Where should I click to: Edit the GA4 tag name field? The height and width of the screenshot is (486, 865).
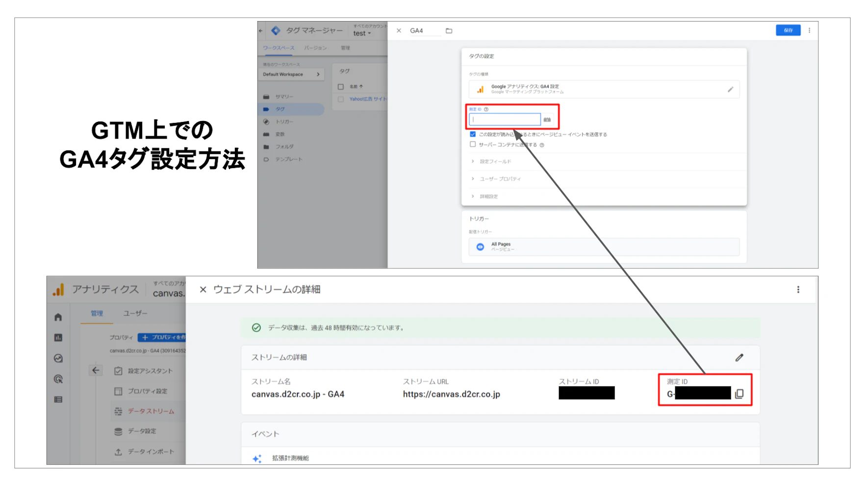pos(425,31)
